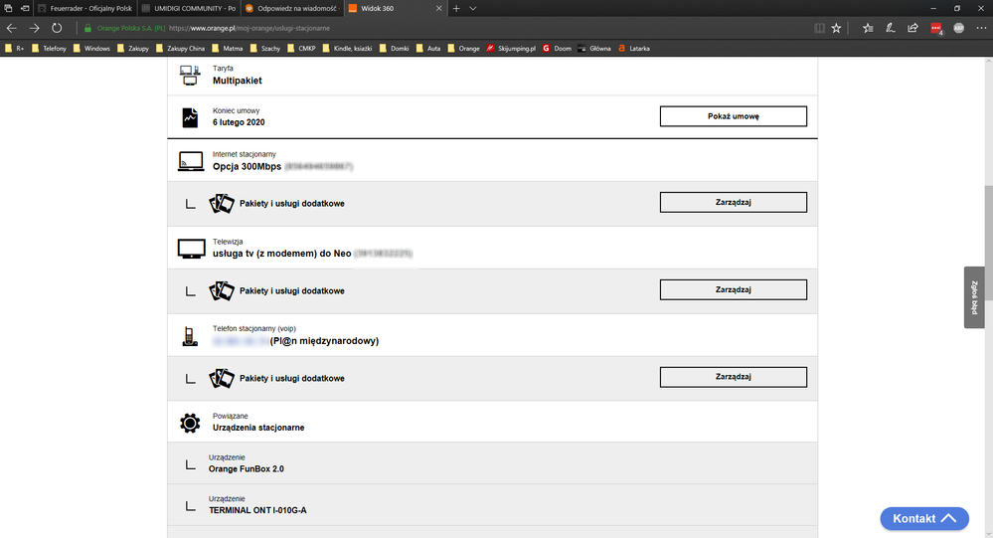
Task: Click the Share page icon in toolbar
Action: tap(912, 28)
